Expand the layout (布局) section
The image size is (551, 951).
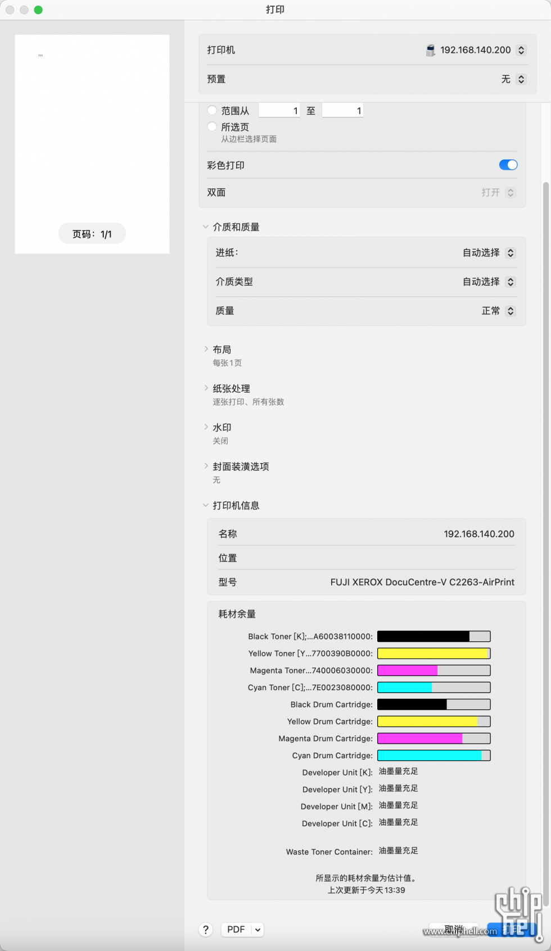point(206,349)
